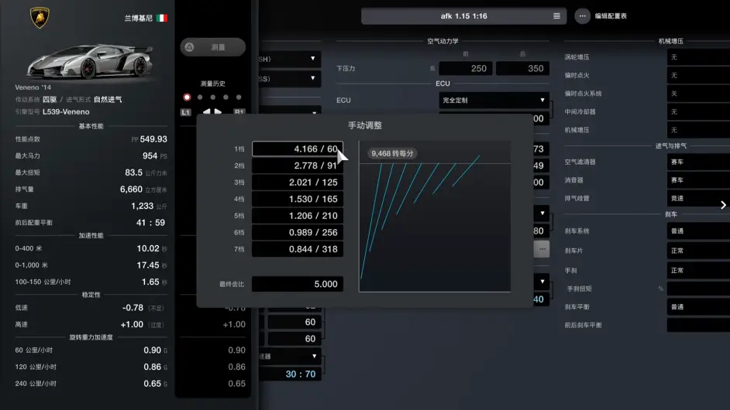Open the tire dropdown ending in SS)

[x=289, y=79]
